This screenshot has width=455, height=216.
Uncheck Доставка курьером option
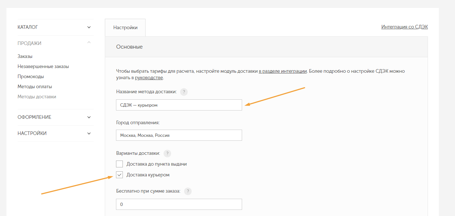[x=120, y=175]
